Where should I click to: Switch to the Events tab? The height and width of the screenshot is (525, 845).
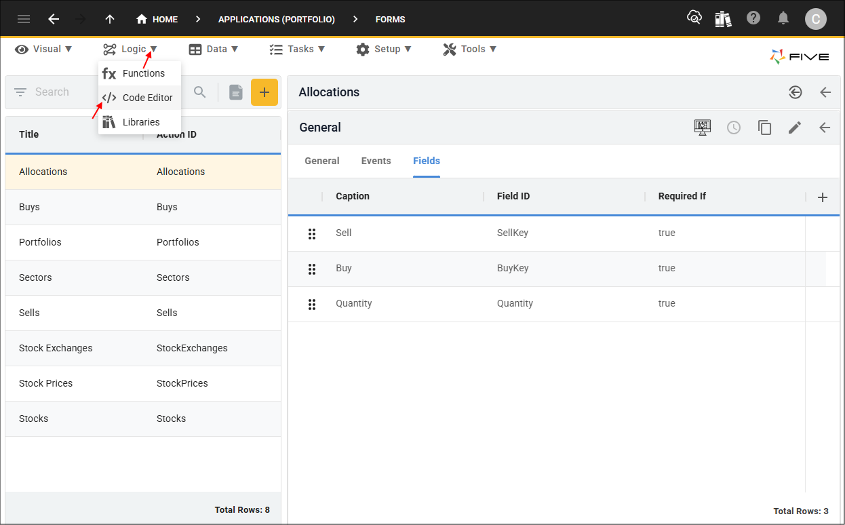[376, 161]
